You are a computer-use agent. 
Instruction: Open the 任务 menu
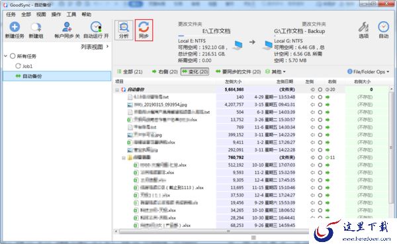pos(11,15)
